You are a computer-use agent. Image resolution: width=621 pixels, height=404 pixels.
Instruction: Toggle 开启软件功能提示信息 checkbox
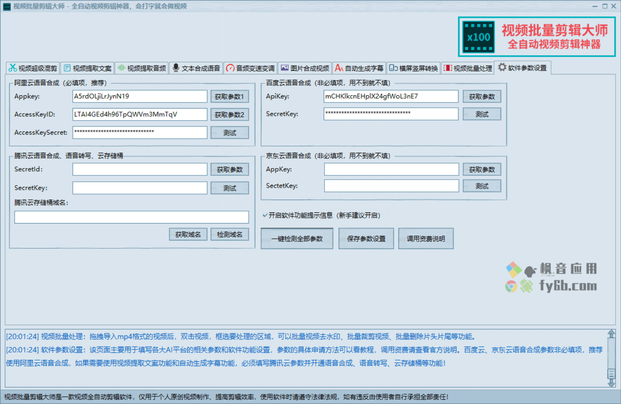tap(265, 215)
